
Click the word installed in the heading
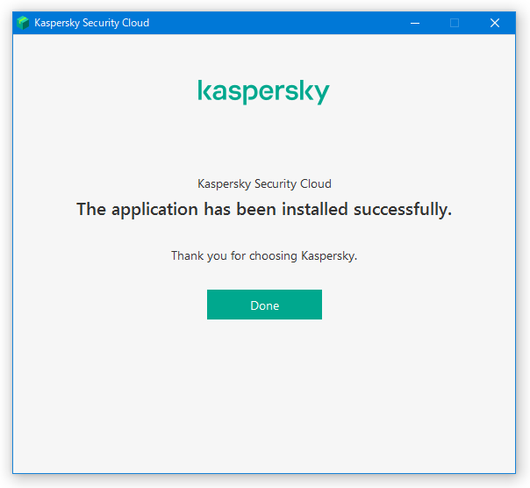coord(315,209)
